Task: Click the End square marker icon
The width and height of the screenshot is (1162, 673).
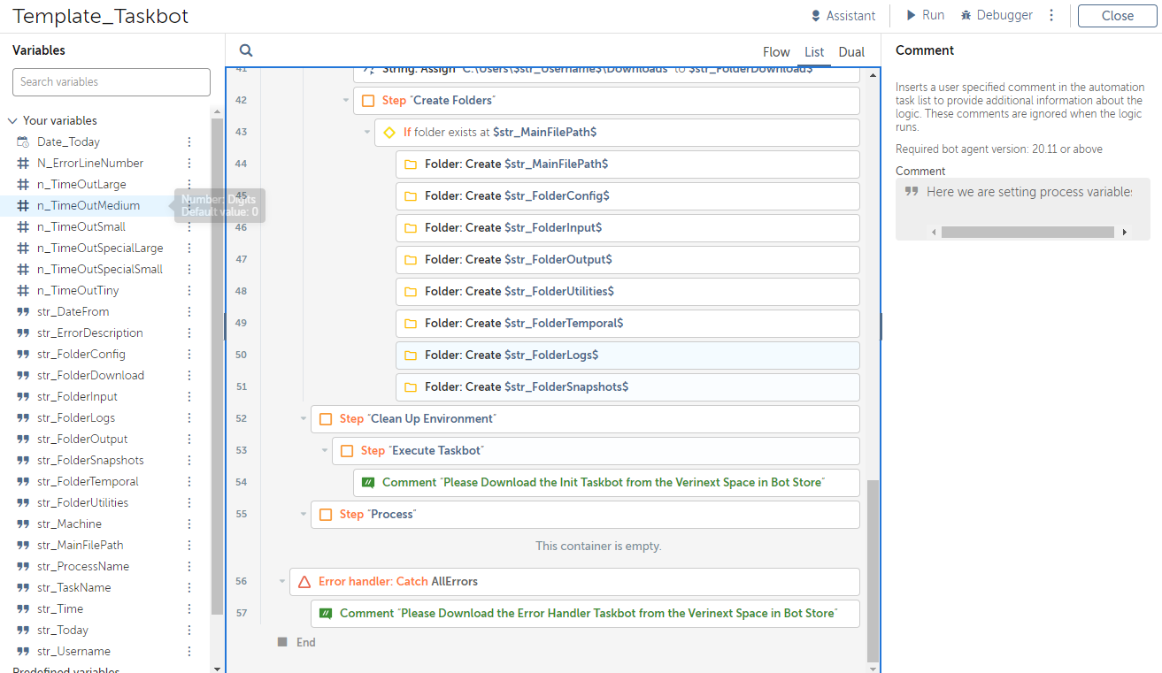Action: 282,642
